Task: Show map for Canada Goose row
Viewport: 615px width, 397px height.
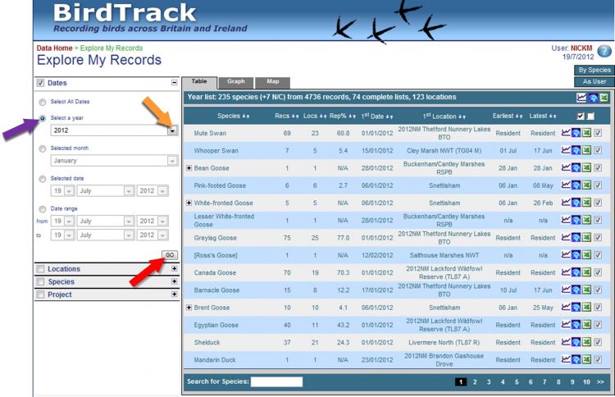Action: [576, 272]
